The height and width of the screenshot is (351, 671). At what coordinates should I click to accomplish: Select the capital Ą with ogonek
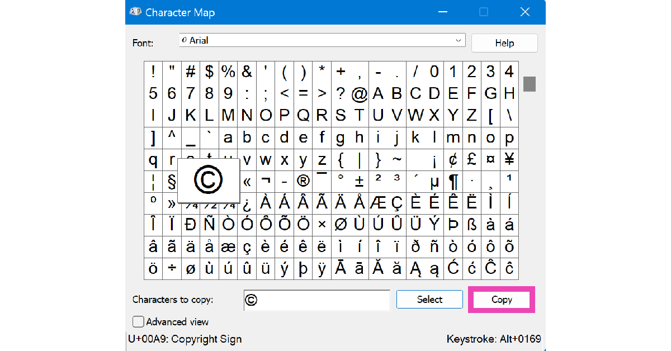(415, 268)
